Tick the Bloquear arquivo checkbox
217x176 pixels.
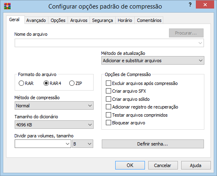(x=108, y=123)
